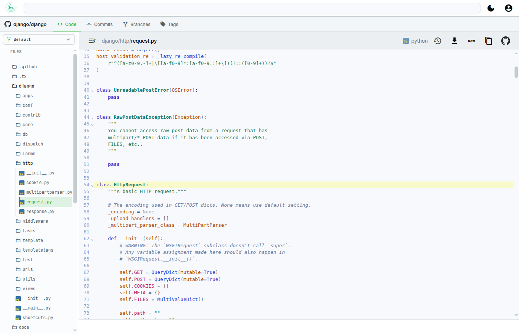519x334 pixels.
Task: Fold the RawPostDataException class at line 44
Action: (92, 118)
